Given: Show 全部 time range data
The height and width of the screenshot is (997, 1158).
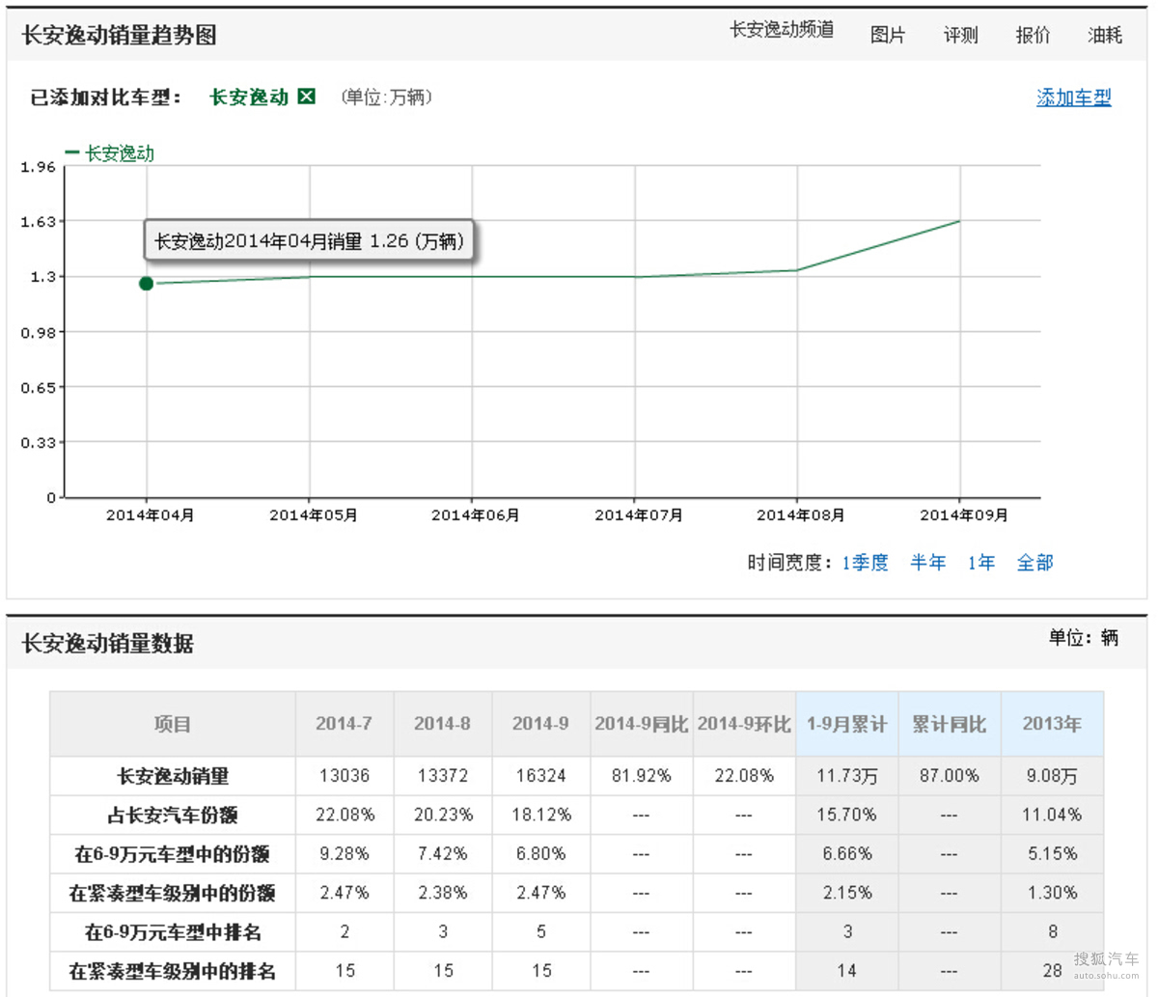Looking at the screenshot, I should click(1034, 563).
